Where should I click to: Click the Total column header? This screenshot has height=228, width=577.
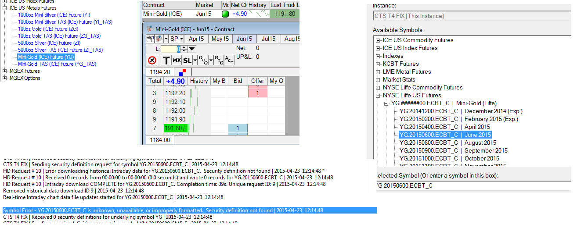coord(155,81)
